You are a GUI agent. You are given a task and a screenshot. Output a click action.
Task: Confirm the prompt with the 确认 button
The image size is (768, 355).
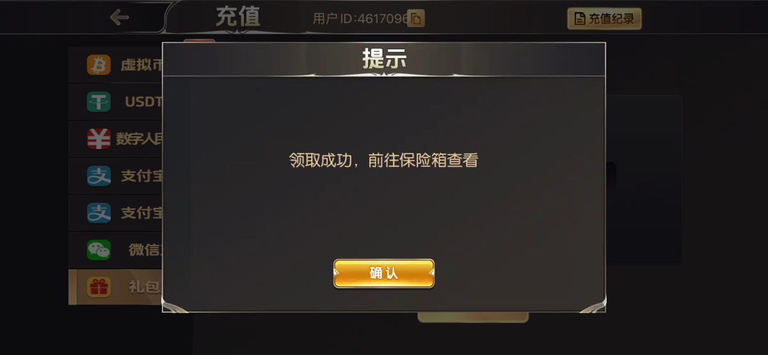[x=384, y=273]
